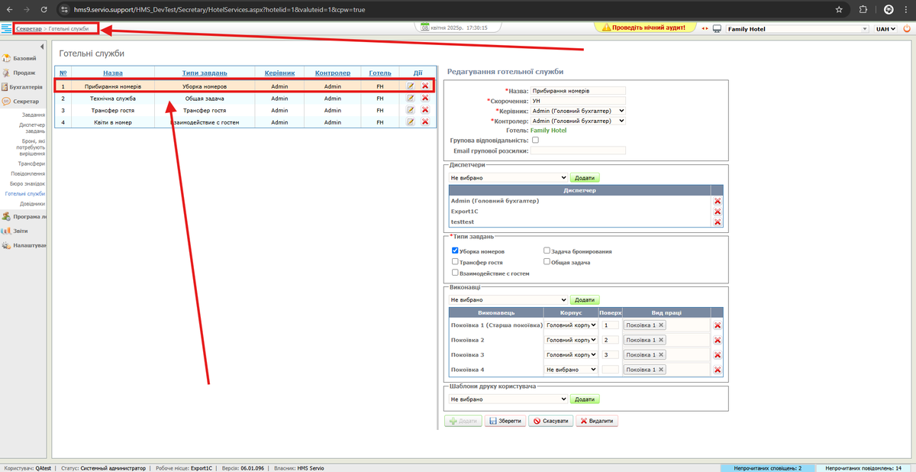The width and height of the screenshot is (916, 472).
Task: Check the Задача бронирования checkbox
Action: (x=547, y=251)
